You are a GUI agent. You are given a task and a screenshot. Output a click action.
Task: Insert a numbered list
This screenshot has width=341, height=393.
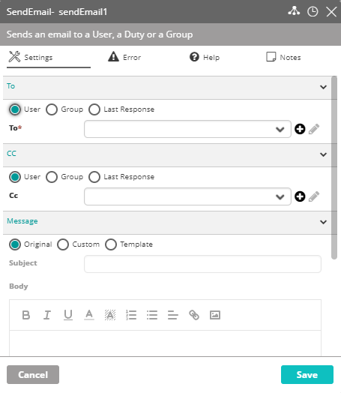(x=131, y=315)
